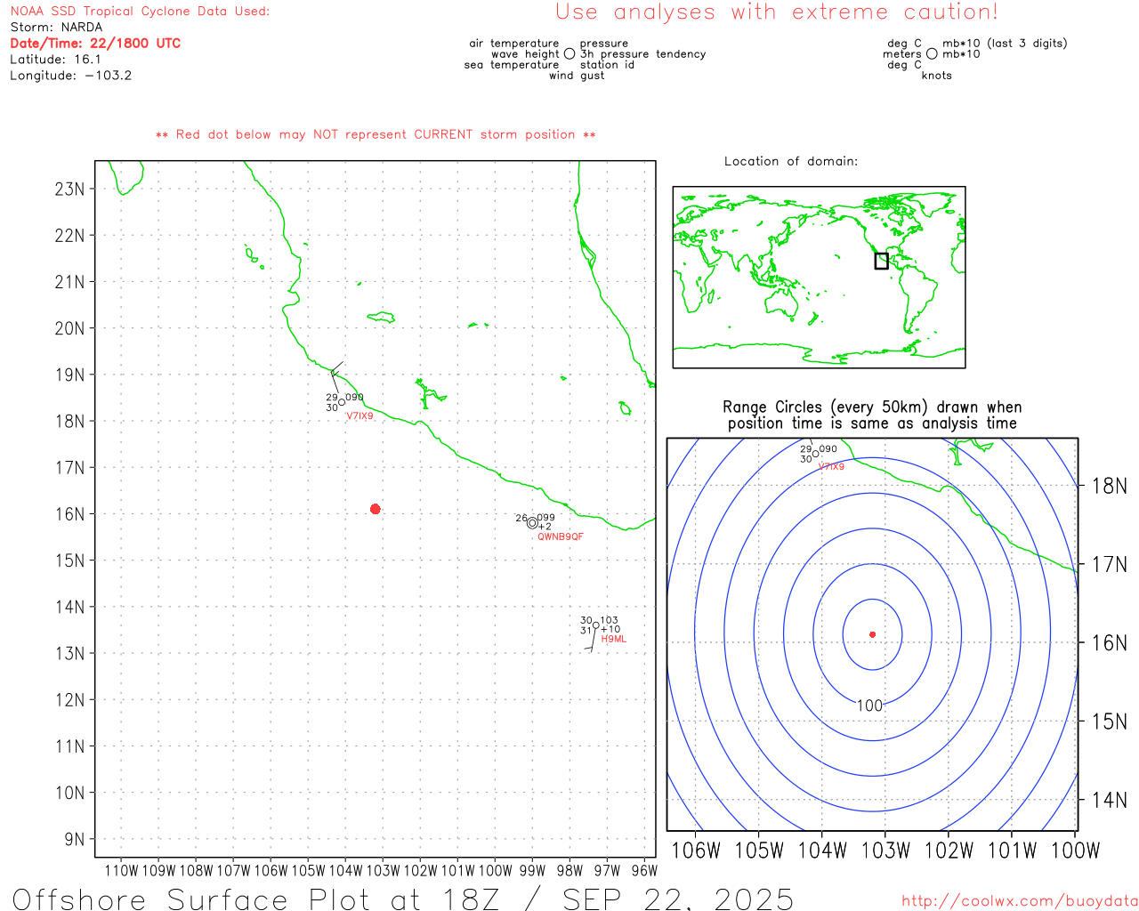The width and height of the screenshot is (1139, 911).
Task: Click the '9N' latitude label on the main map
Action: tap(75, 839)
